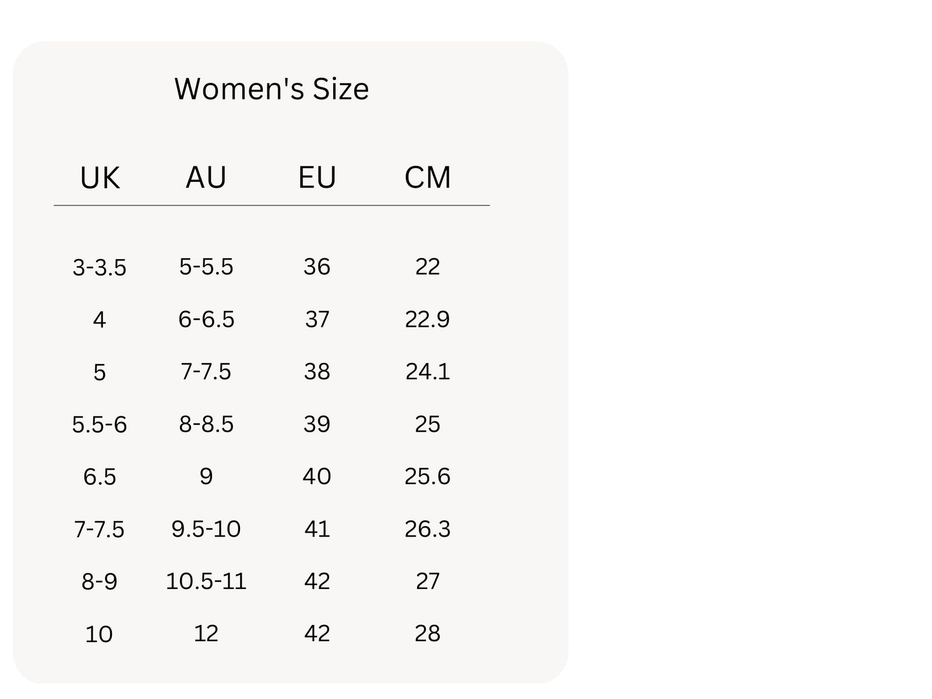This screenshot has height=699, width=932.
Task: Select the UK size 3-3.5 cell
Action: click(100, 267)
